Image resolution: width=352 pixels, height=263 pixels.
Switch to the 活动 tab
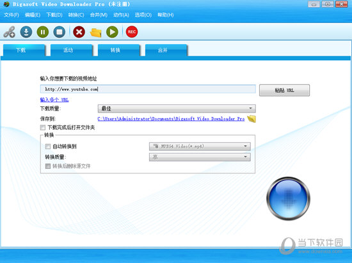pos(72,50)
